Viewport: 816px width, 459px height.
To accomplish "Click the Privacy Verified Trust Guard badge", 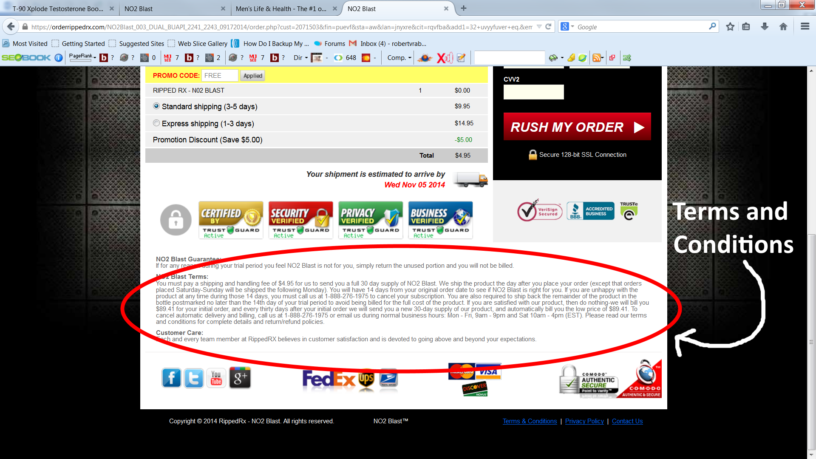I will (371, 220).
